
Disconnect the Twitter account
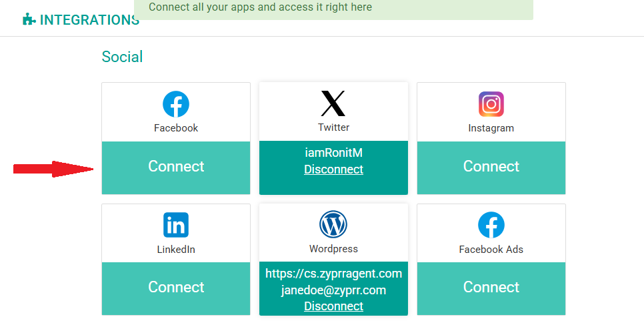[x=333, y=170]
